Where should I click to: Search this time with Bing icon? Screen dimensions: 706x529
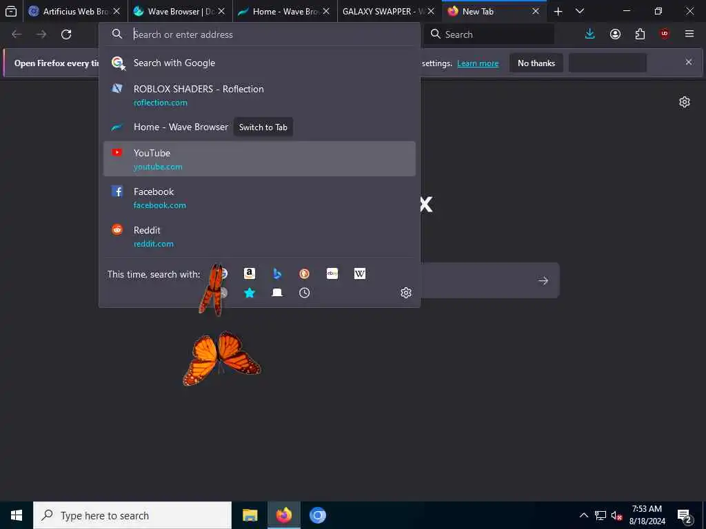pos(277,273)
